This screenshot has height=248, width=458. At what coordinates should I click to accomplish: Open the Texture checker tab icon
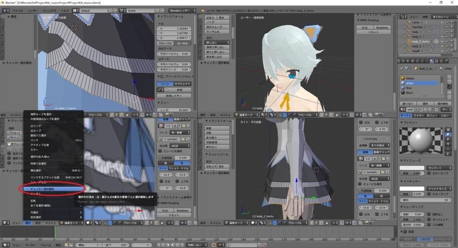(437, 61)
